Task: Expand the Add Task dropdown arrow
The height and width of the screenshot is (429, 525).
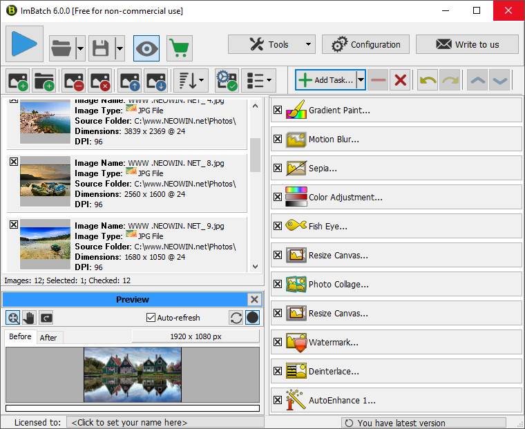Action: (361, 79)
